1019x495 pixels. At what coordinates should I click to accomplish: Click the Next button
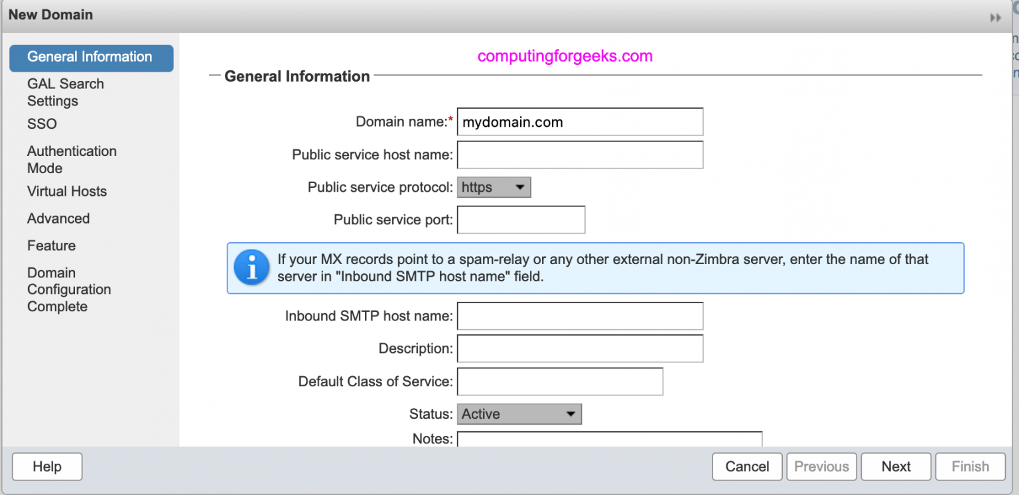coord(896,466)
